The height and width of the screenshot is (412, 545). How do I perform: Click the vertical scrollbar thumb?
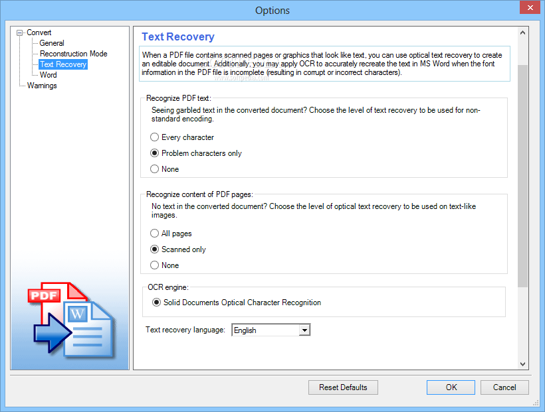pyautogui.click(x=522, y=176)
